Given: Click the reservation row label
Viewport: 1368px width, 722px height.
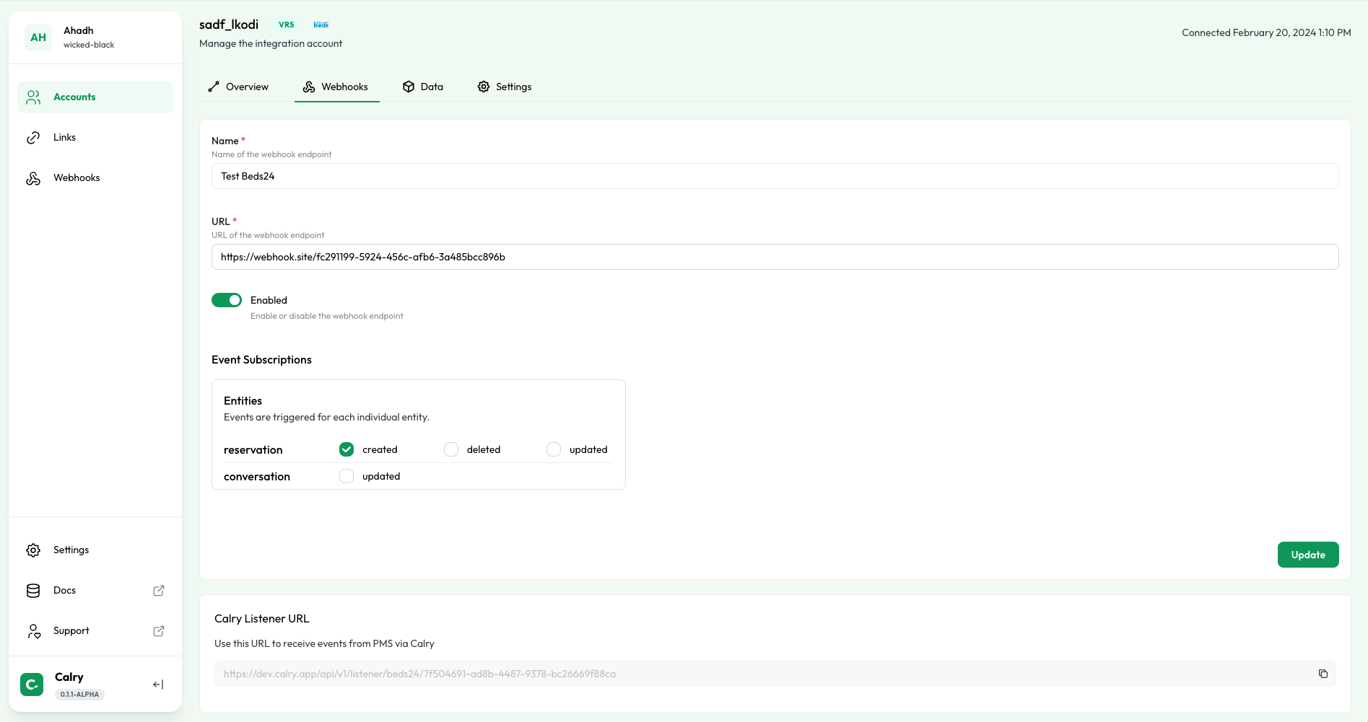Looking at the screenshot, I should click(x=253, y=450).
